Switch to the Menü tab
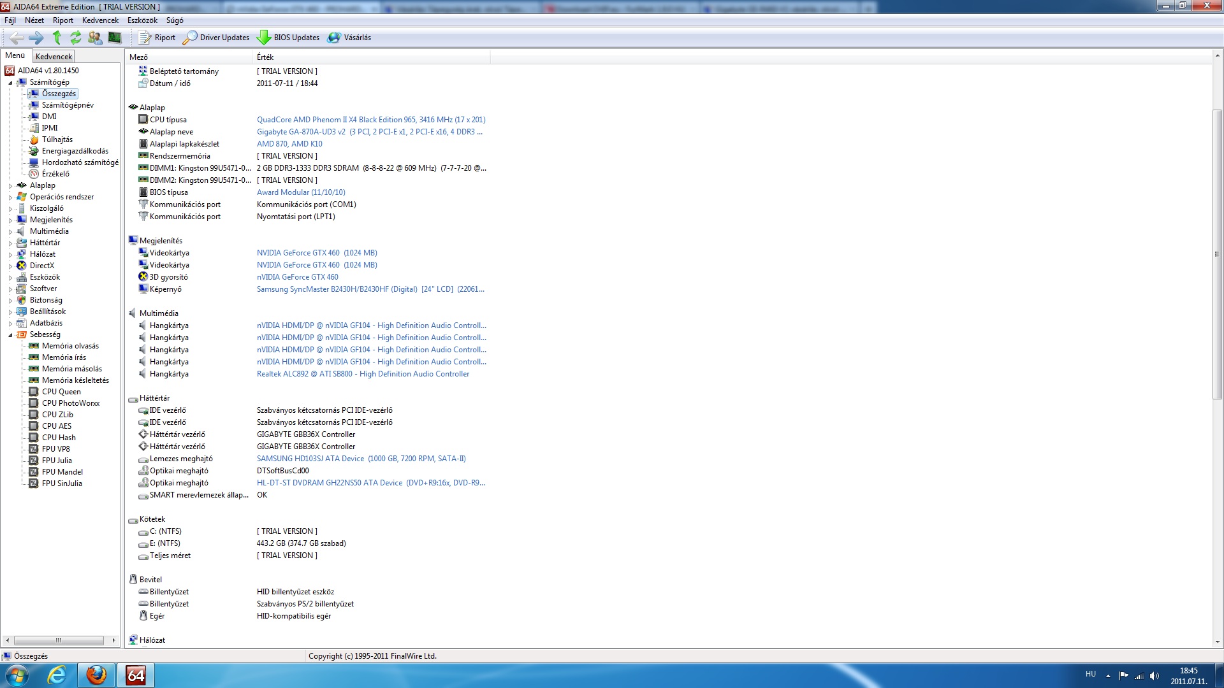The height and width of the screenshot is (688, 1224). (x=15, y=55)
